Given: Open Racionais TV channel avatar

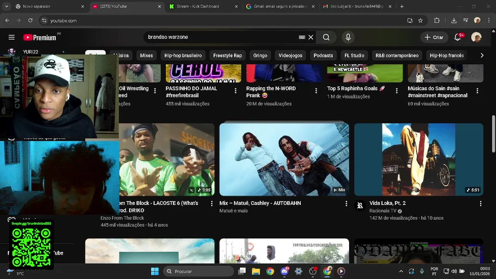Looking at the screenshot, I should [x=360, y=206].
